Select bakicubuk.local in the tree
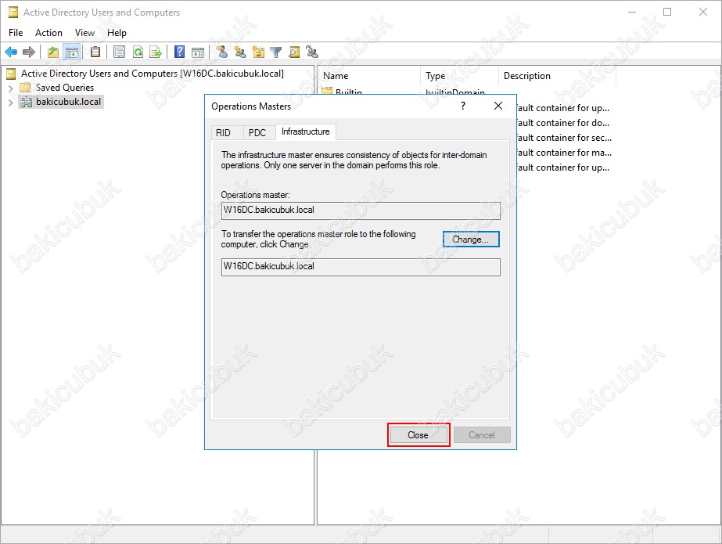This screenshot has width=722, height=544. [x=69, y=102]
